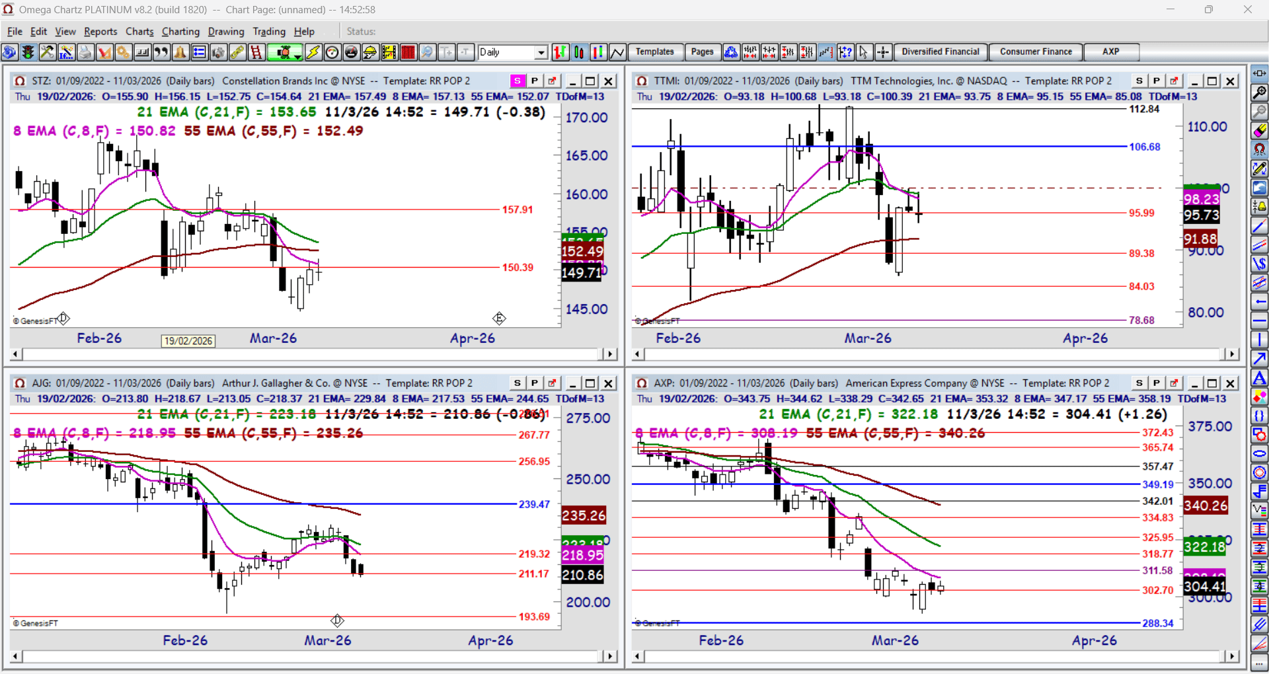Click the film strip chart icon
The height and width of the screenshot is (674, 1269).
[x=389, y=52]
